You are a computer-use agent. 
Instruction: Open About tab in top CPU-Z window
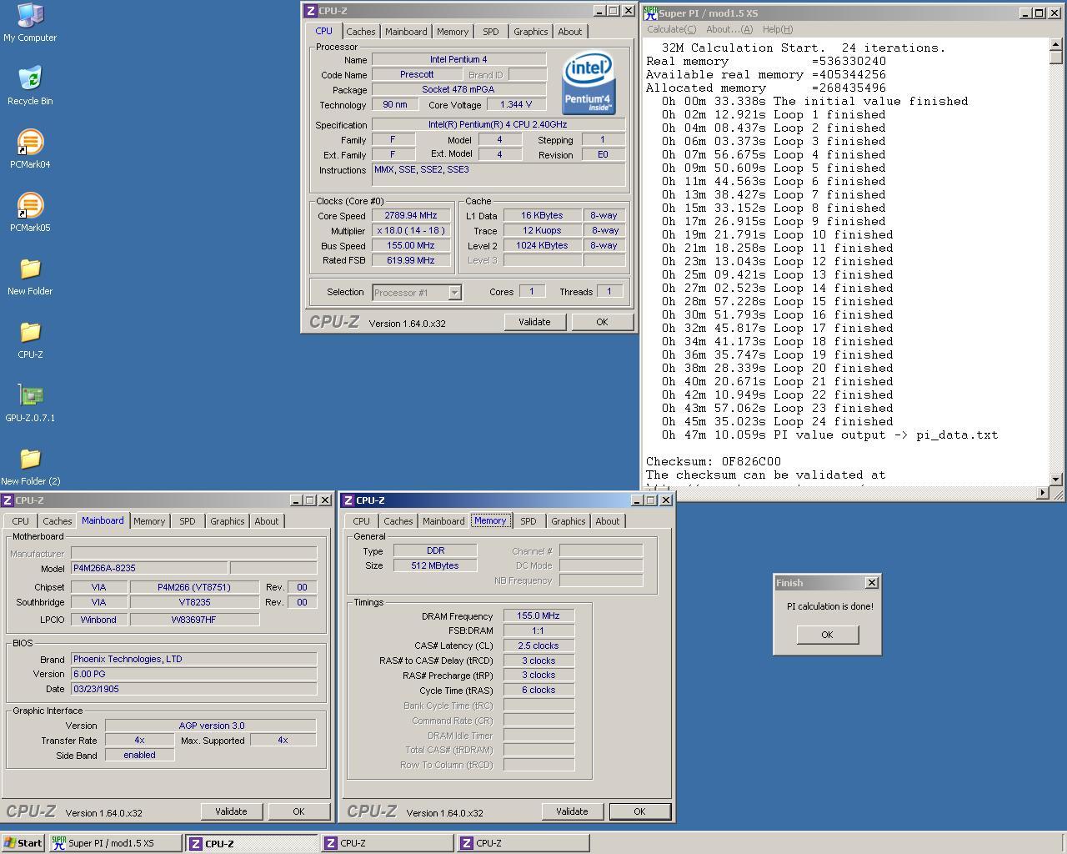point(570,32)
